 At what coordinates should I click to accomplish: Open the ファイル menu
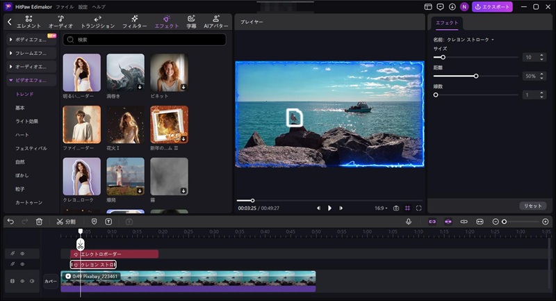pyautogui.click(x=65, y=7)
